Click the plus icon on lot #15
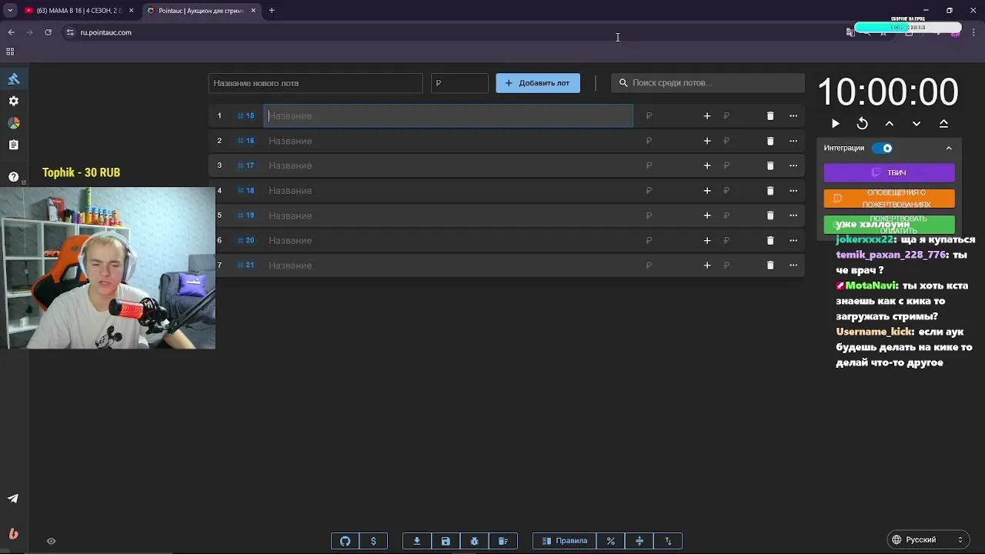 [x=707, y=116]
